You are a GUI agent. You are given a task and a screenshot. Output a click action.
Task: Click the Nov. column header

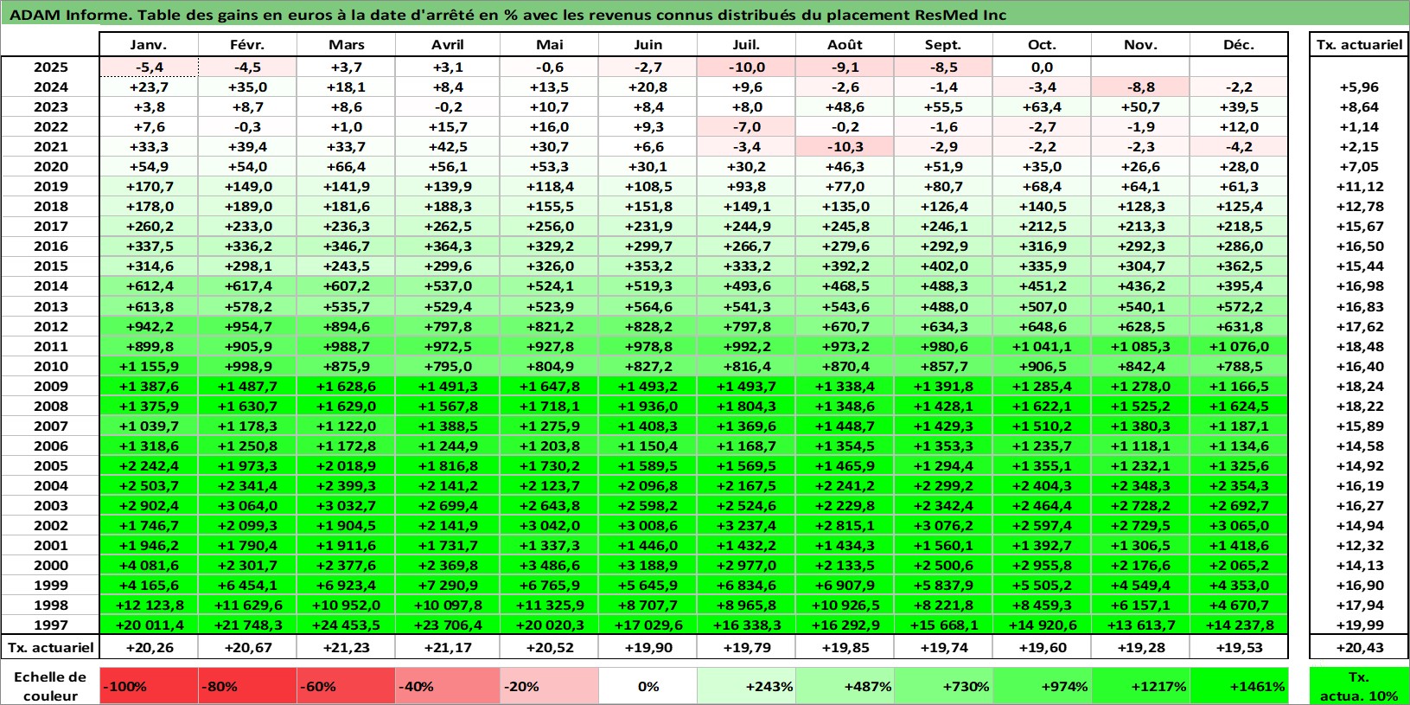tap(1140, 44)
